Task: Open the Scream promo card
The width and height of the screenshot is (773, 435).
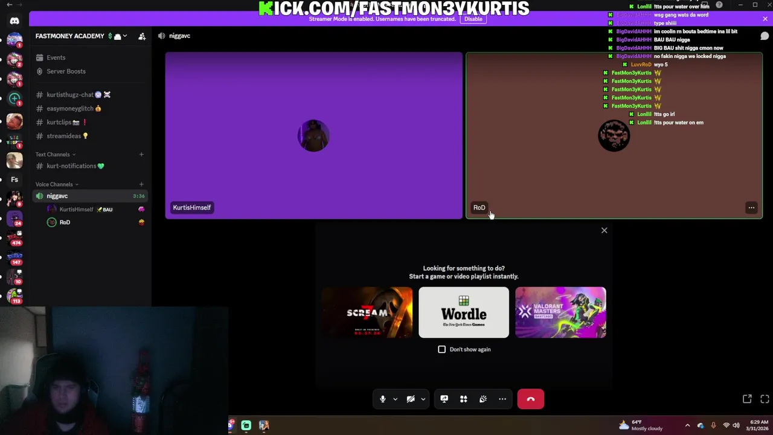Action: tap(367, 312)
